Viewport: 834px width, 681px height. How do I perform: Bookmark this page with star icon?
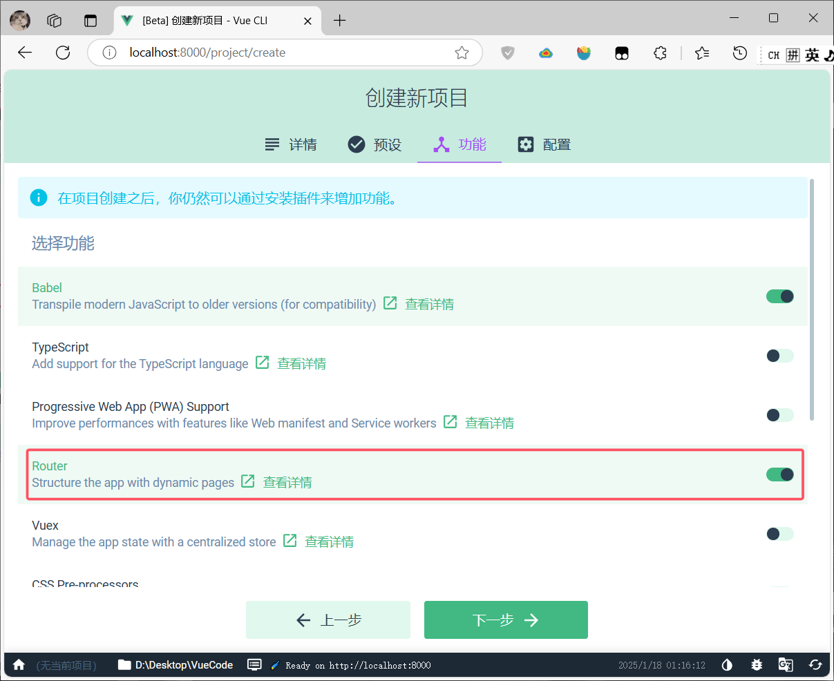tap(462, 52)
